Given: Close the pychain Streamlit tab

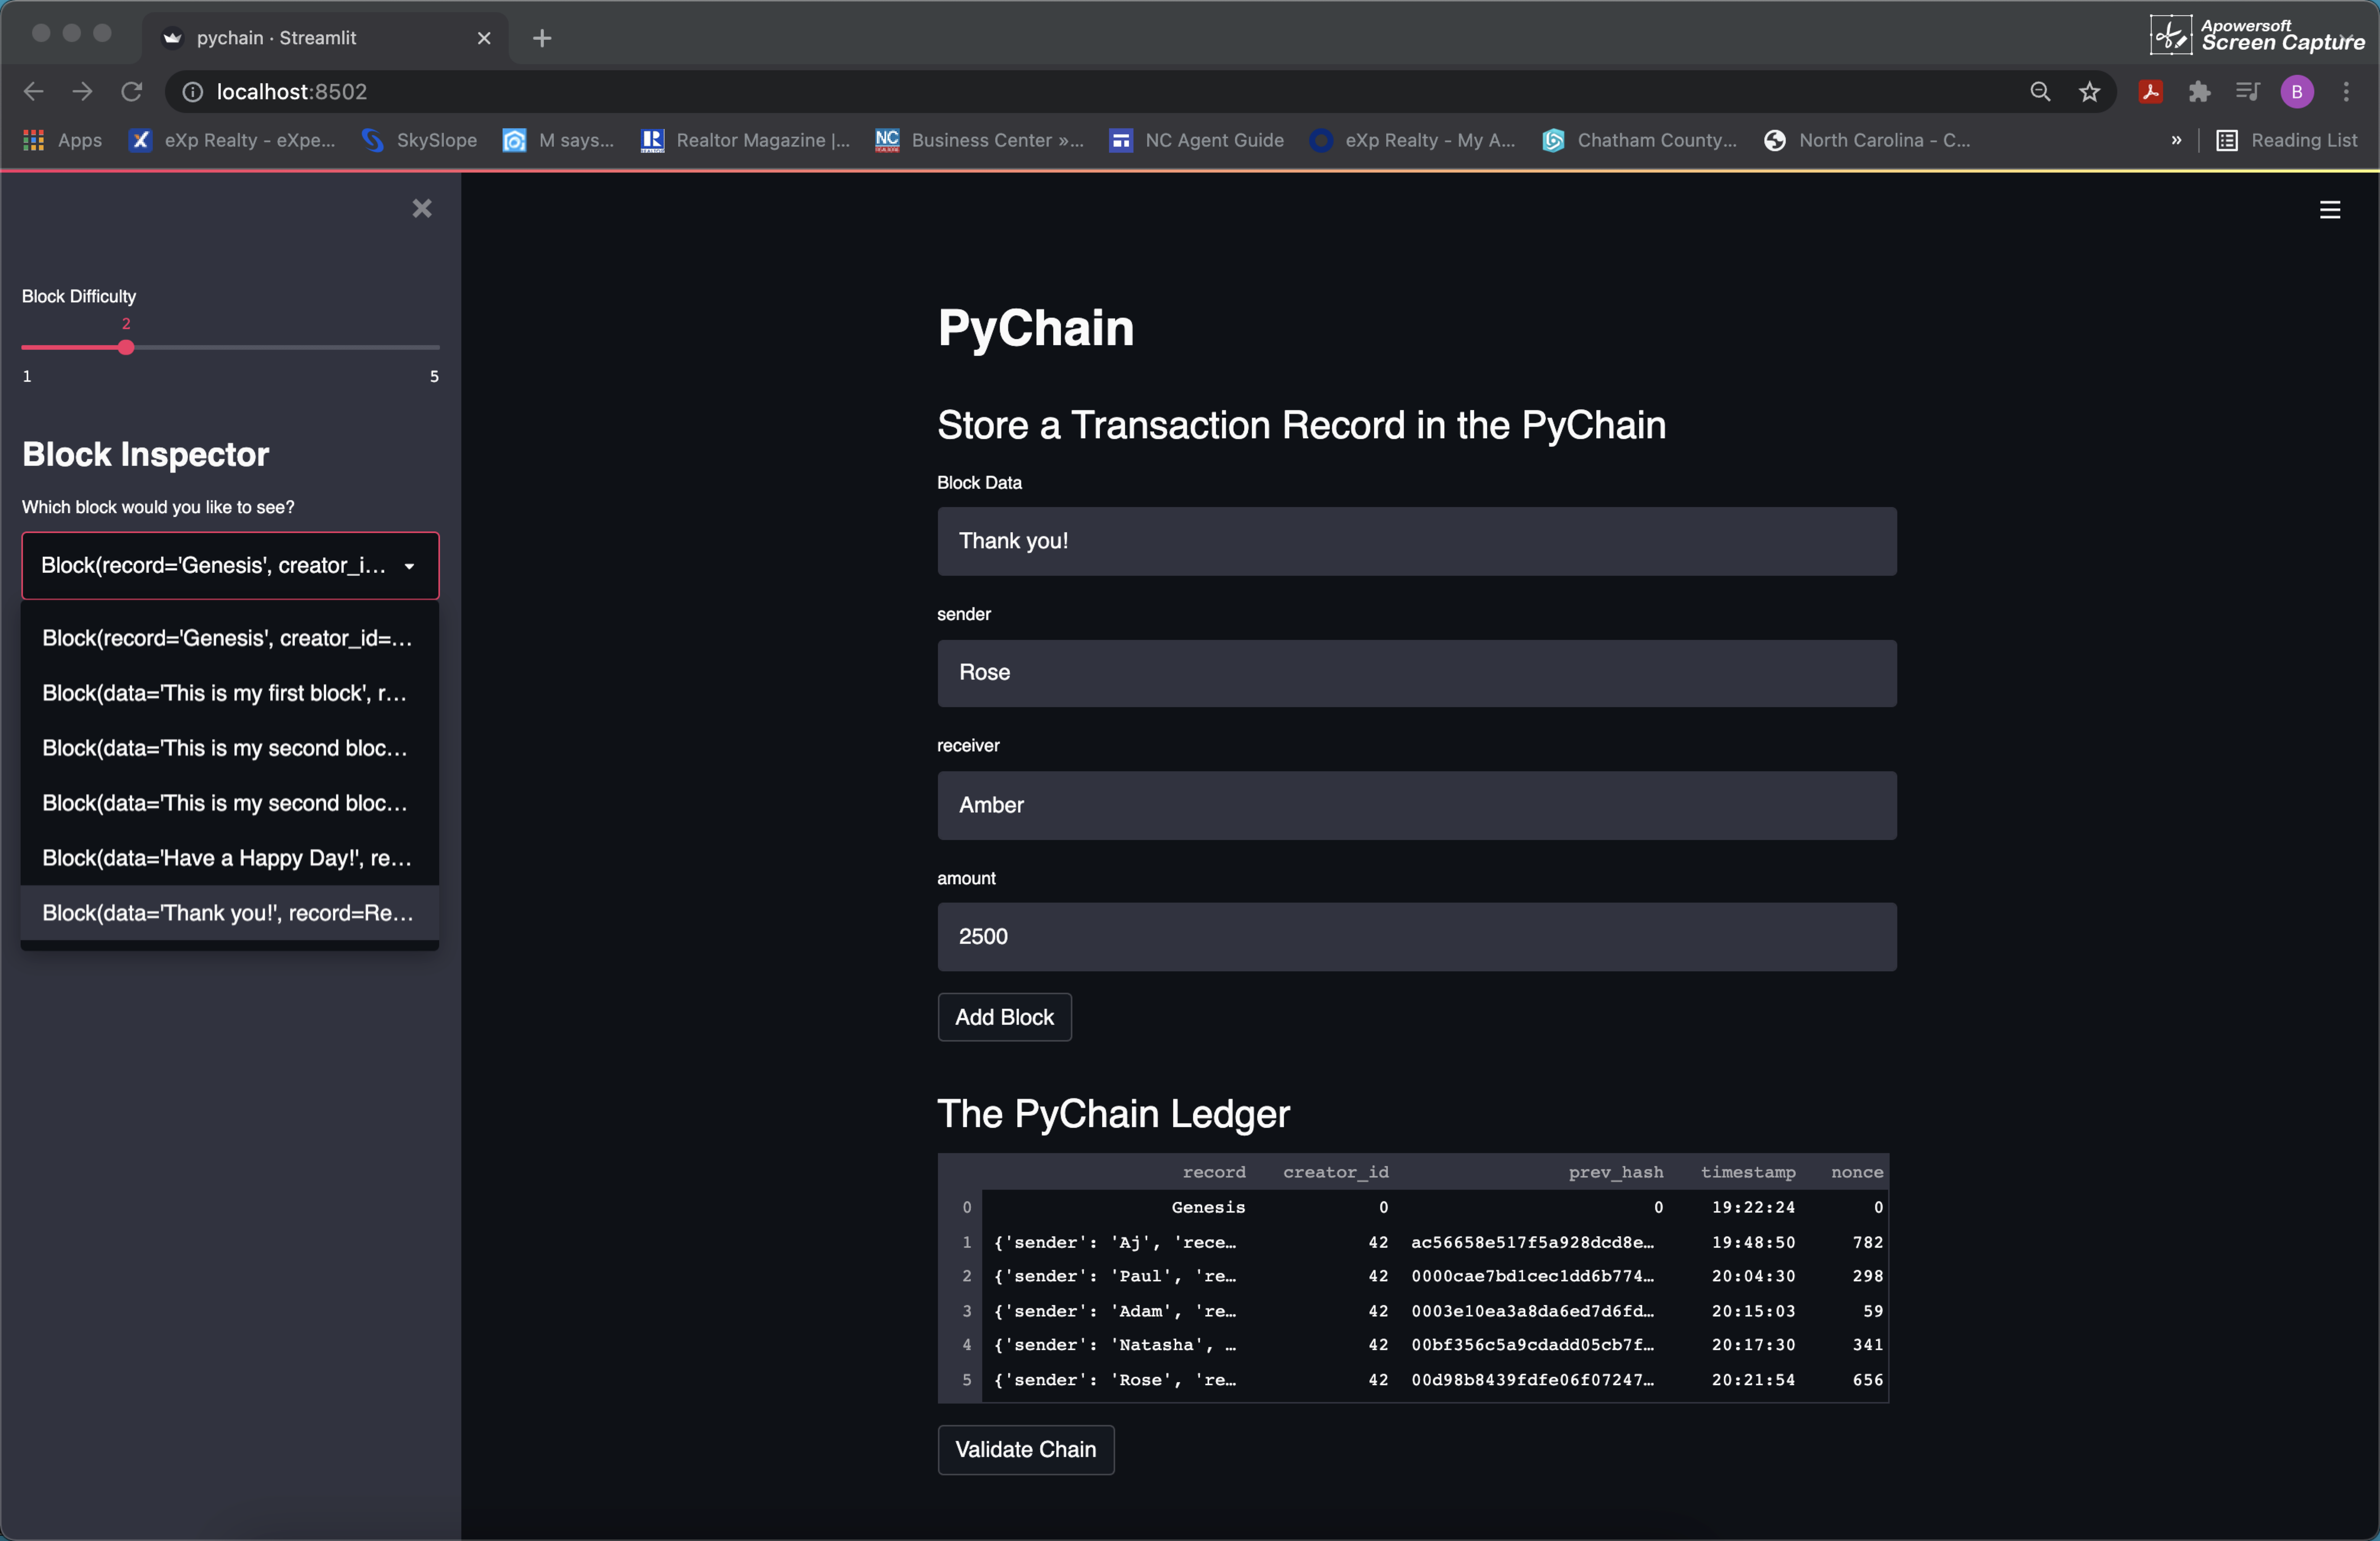Looking at the screenshot, I should 484,38.
